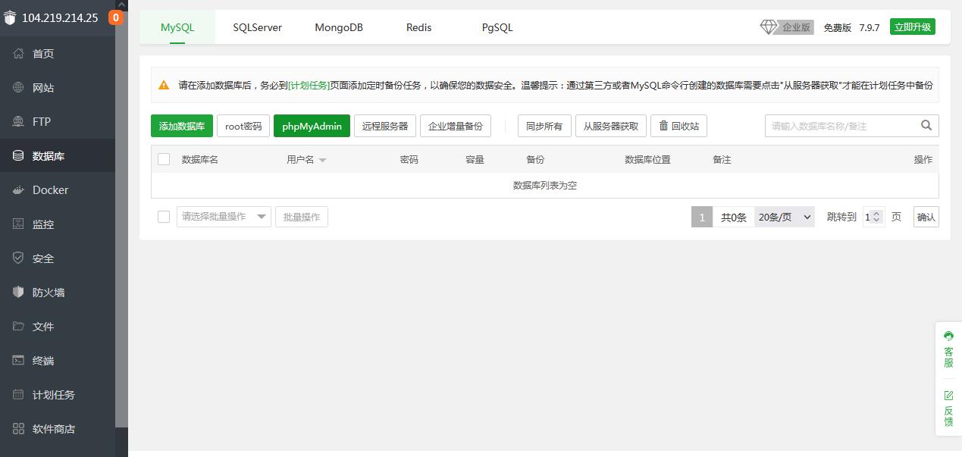Switch to the Redis tab
The image size is (962, 457).
coord(418,27)
